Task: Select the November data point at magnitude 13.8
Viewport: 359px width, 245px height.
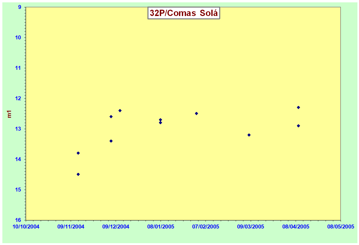Action: [x=78, y=153]
